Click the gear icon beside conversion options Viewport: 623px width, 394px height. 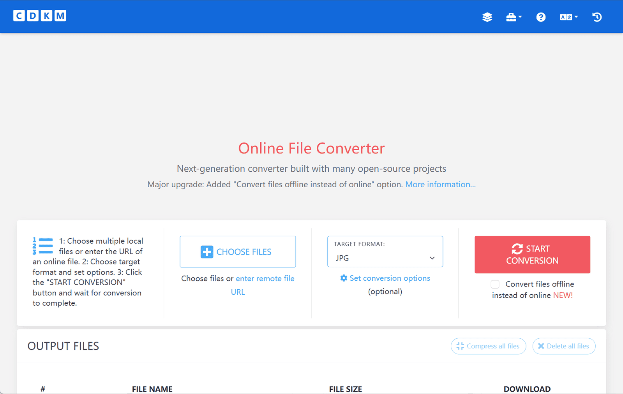pos(344,278)
